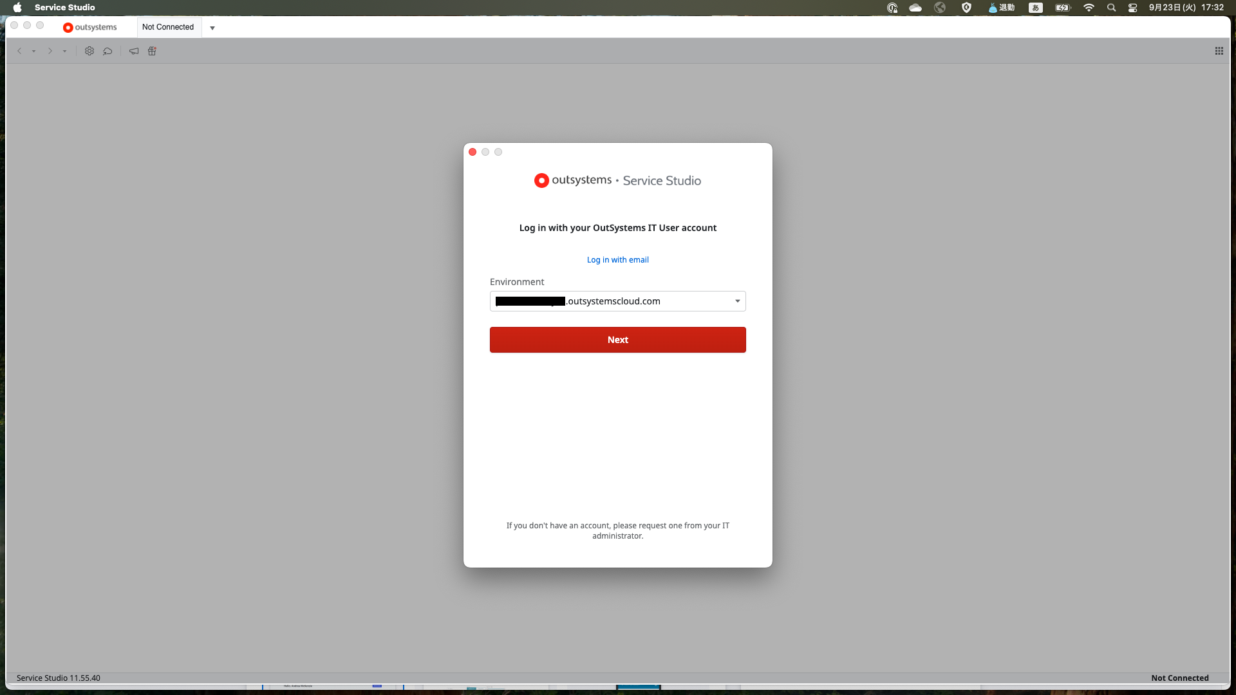Open the feedback cloud icon in toolbar

(108, 51)
